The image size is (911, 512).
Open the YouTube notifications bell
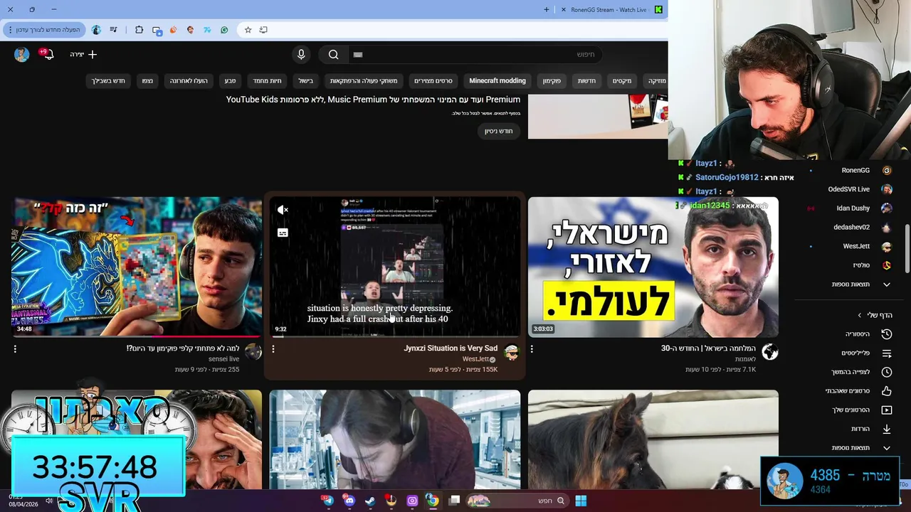pyautogui.click(x=47, y=54)
